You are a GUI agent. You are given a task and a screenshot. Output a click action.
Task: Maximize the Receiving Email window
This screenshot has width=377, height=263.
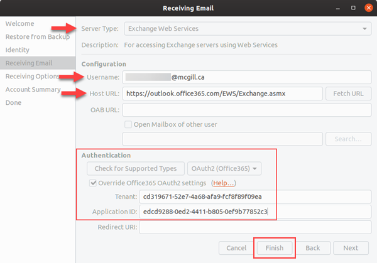point(353,8)
